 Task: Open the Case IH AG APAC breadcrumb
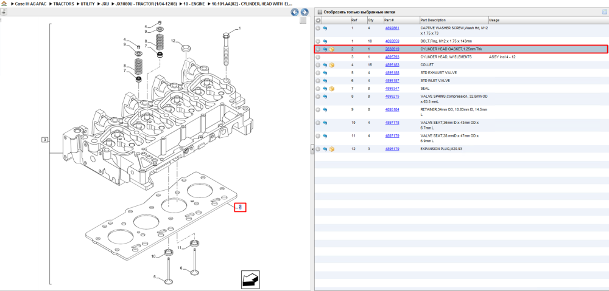point(30,4)
